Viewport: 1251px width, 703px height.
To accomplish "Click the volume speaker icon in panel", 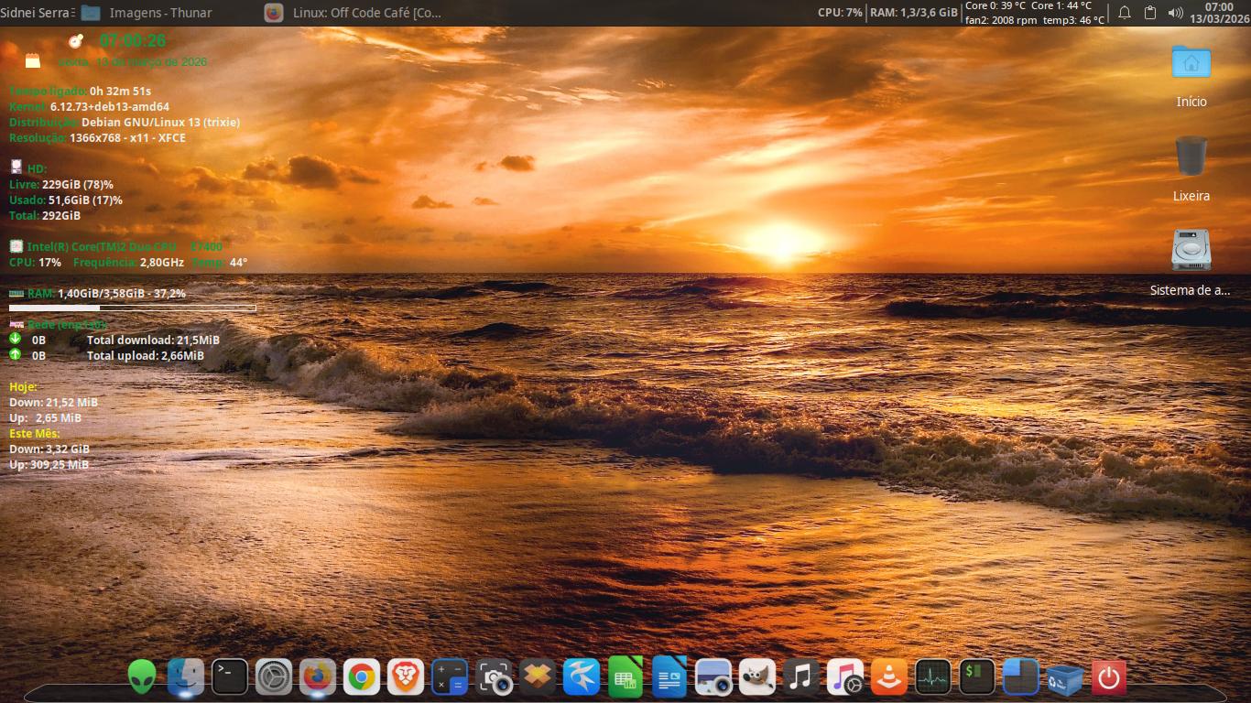I will coord(1176,13).
